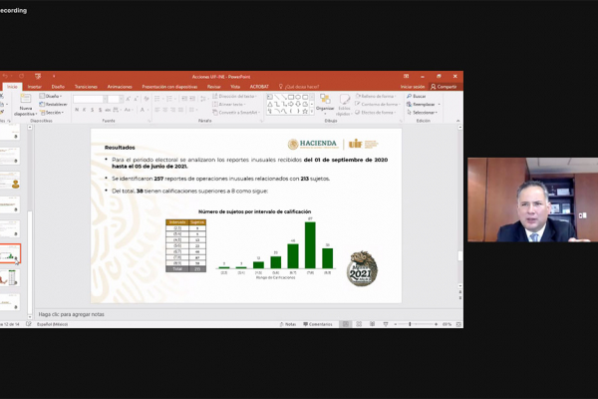The image size is (598, 399).
Task: Open the Organizar arrange menu
Action: click(325, 104)
